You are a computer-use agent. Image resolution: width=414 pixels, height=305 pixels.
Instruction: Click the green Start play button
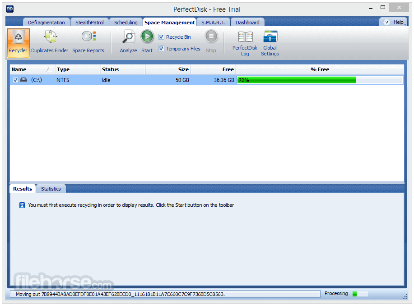147,36
